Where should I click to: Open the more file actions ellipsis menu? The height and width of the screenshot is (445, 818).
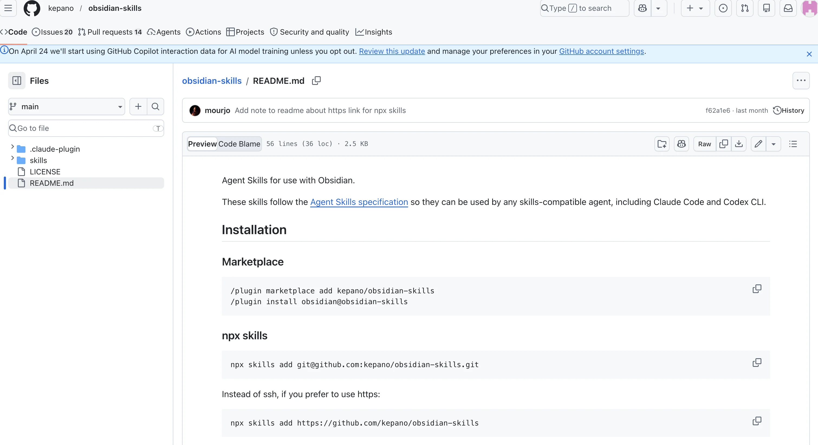click(801, 81)
